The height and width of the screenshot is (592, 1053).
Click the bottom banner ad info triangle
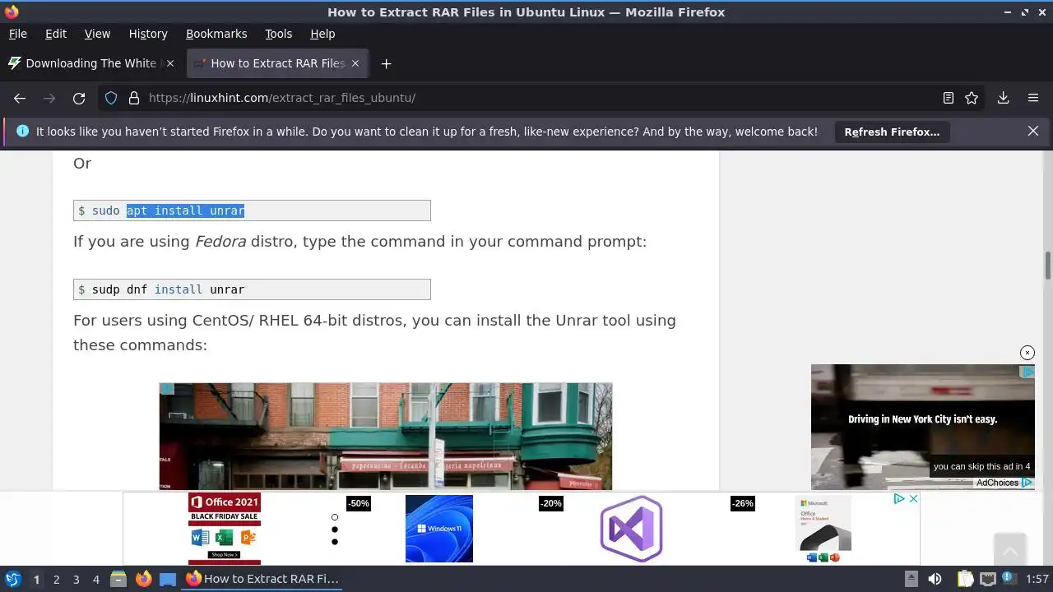pyautogui.click(x=899, y=499)
